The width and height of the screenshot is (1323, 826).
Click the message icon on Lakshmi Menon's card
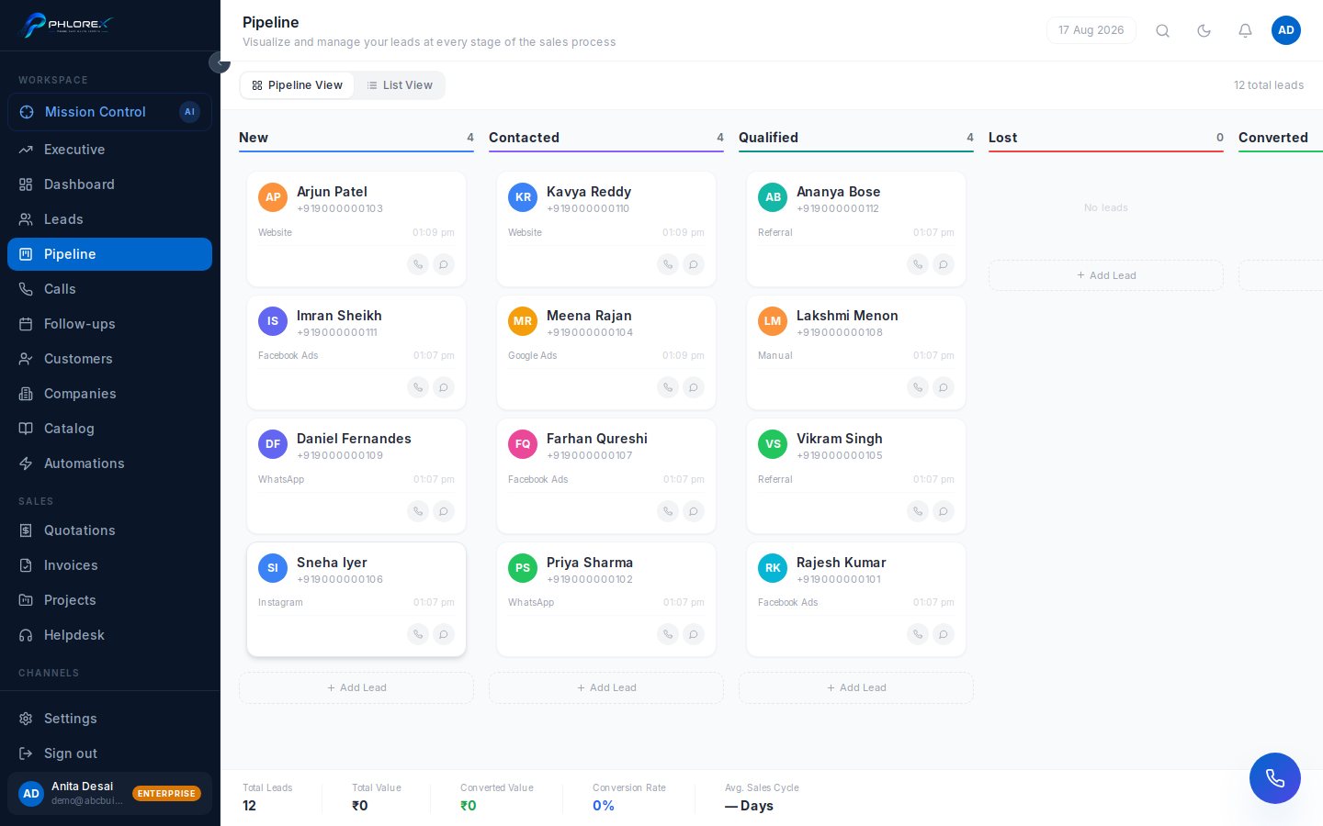944,387
